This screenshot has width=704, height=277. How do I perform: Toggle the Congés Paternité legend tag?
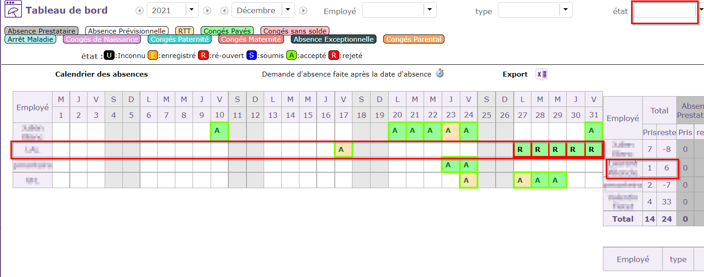pyautogui.click(x=179, y=39)
